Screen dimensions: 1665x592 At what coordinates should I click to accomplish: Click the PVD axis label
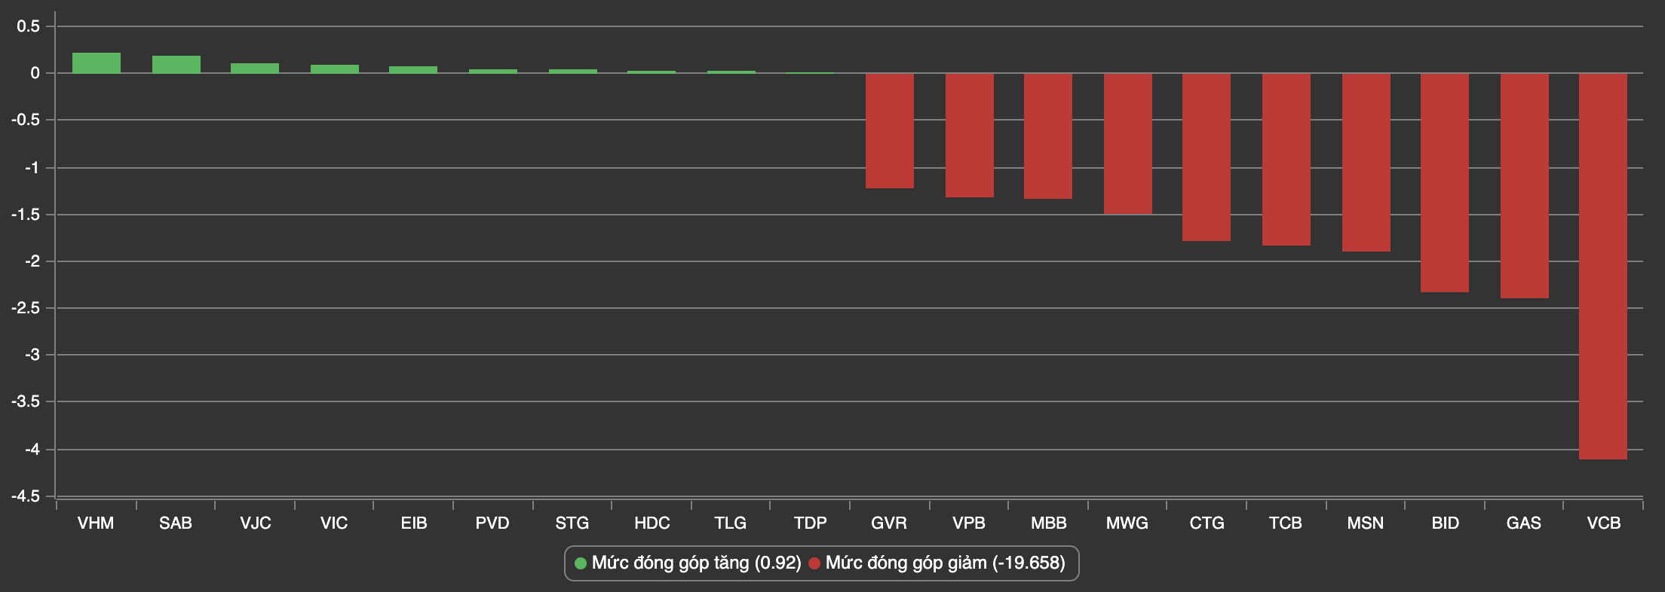point(492,523)
